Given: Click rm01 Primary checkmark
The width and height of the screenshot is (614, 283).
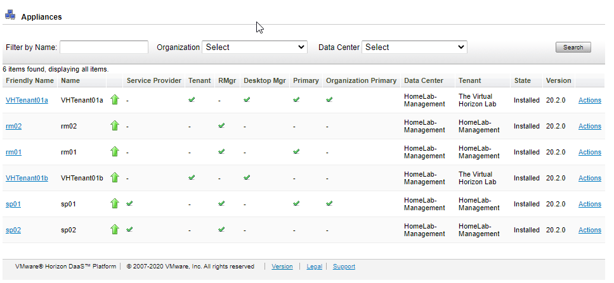Looking at the screenshot, I should [x=296, y=151].
